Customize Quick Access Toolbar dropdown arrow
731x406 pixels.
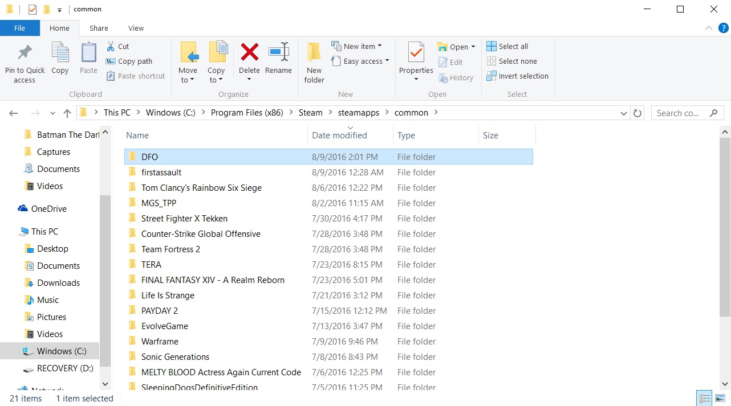tap(59, 10)
